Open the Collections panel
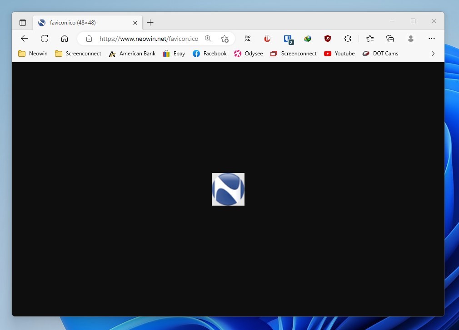Viewport: 459px width, 330px height. coord(390,39)
